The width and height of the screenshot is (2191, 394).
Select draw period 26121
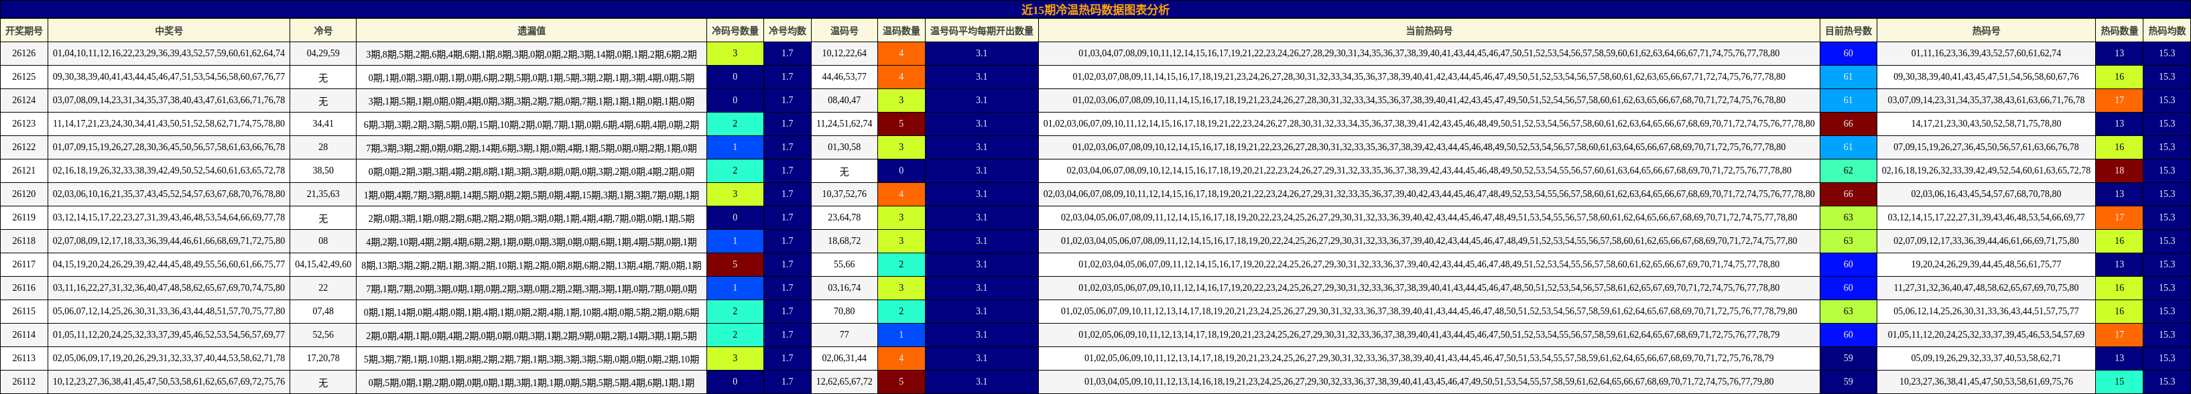(x=24, y=170)
